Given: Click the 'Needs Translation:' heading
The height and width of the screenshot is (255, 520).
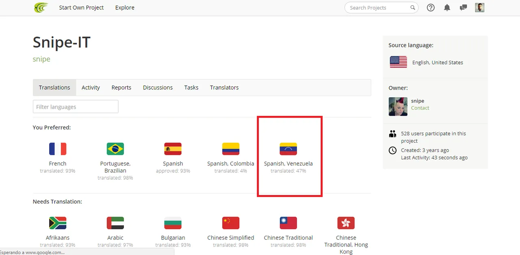Looking at the screenshot, I should pos(57,201).
